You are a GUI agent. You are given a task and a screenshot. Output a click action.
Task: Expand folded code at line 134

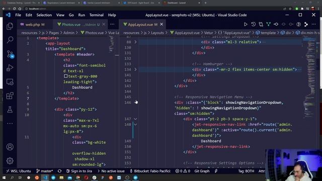coord(135,69)
